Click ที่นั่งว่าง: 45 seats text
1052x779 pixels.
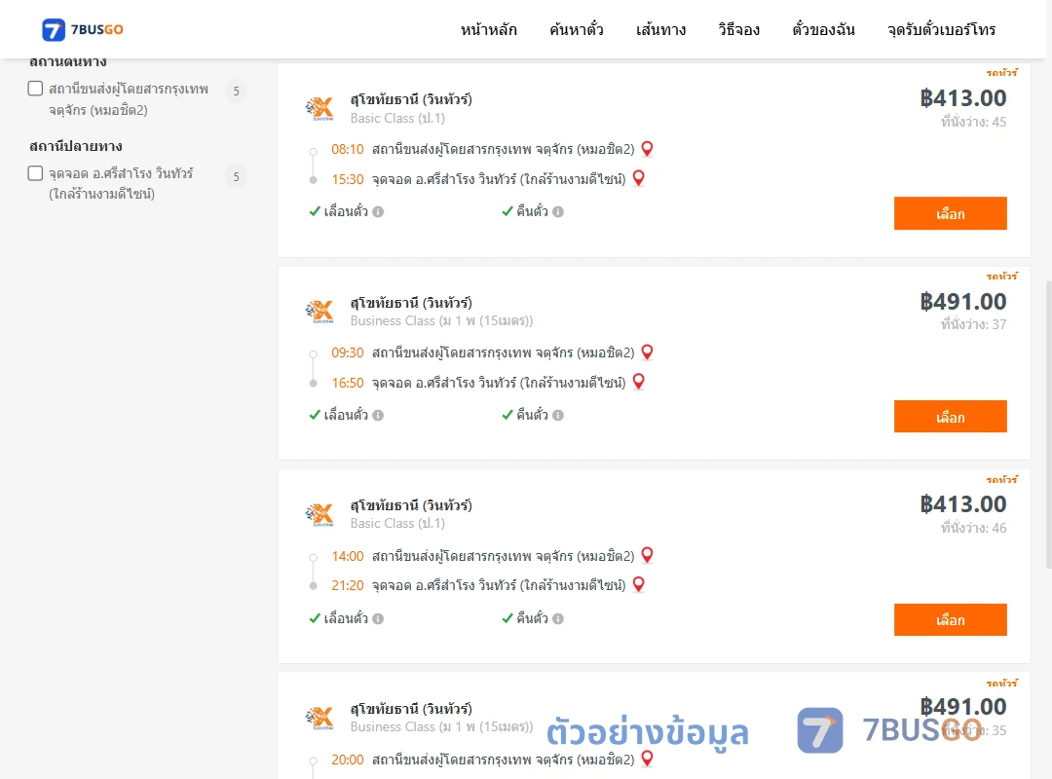pyautogui.click(x=973, y=122)
